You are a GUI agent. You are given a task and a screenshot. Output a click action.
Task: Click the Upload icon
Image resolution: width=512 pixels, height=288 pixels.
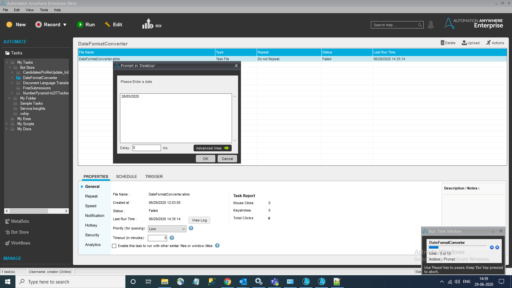[464, 43]
